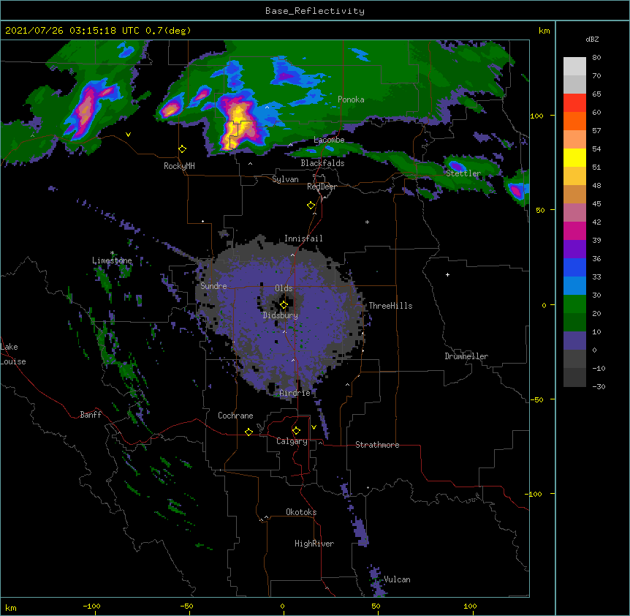
Task: Click the Sundre town label
Action: click(x=213, y=286)
